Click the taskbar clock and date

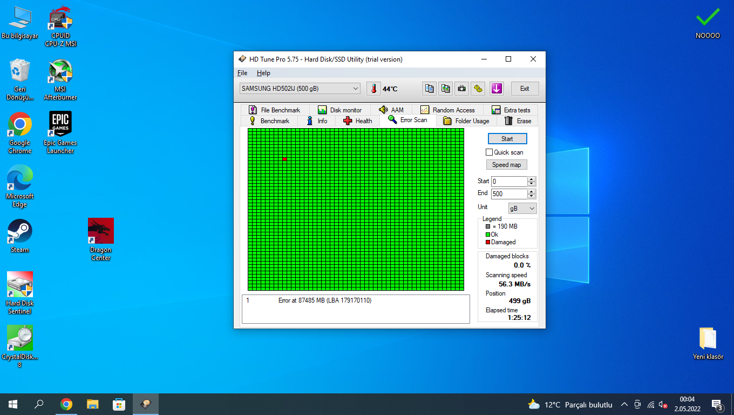click(687, 404)
